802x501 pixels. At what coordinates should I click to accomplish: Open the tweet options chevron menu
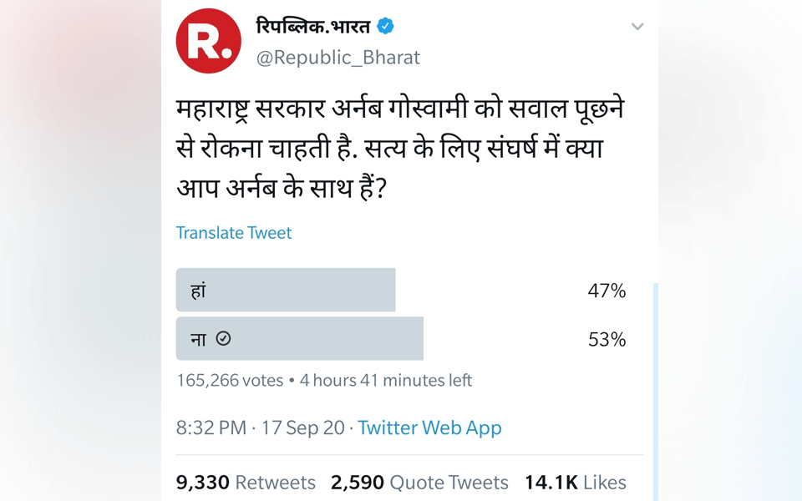(637, 27)
